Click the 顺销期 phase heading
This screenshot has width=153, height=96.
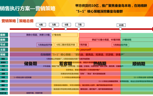[139, 64]
